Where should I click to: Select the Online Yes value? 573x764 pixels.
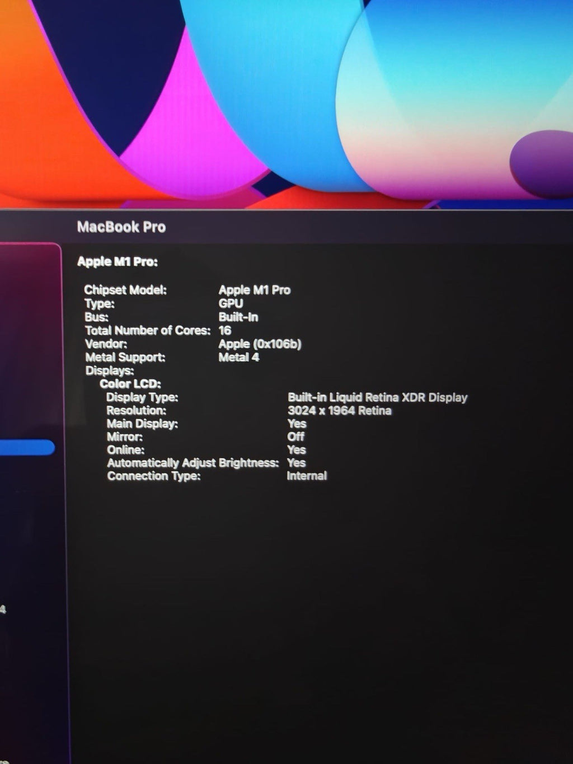[x=297, y=449]
